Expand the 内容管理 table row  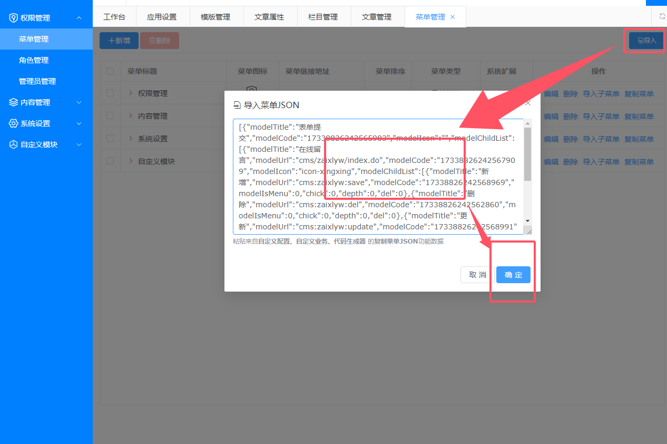tap(131, 116)
